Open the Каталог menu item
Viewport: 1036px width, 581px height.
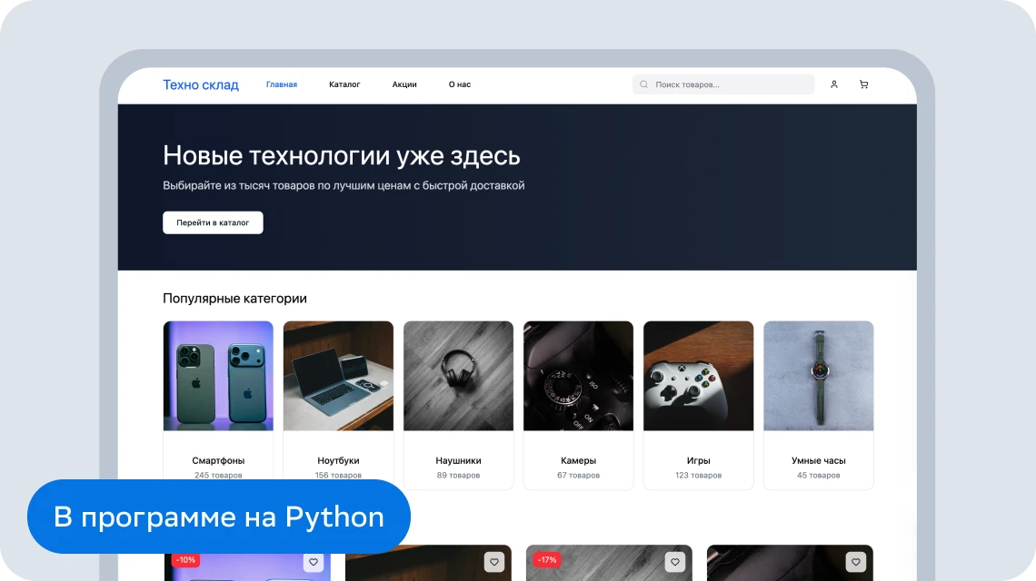[344, 84]
